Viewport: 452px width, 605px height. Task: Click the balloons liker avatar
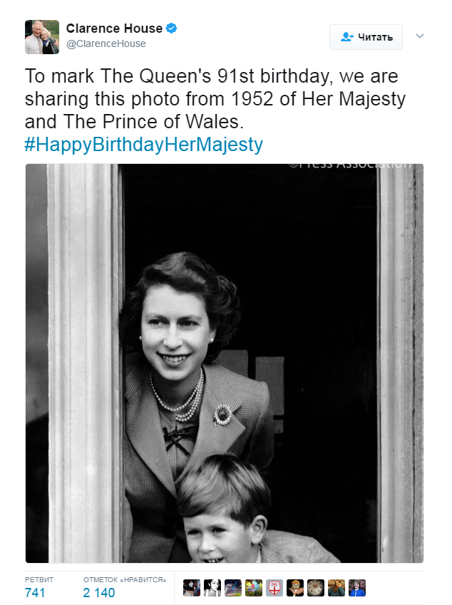pyautogui.click(x=254, y=588)
